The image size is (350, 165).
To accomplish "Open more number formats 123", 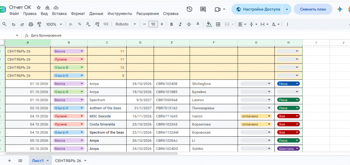I will tap(106, 24).
